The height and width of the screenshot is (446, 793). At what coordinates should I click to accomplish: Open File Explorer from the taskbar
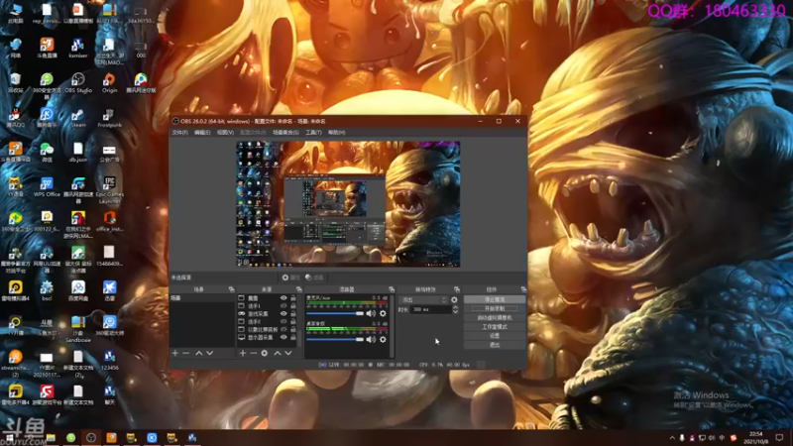tap(51, 437)
